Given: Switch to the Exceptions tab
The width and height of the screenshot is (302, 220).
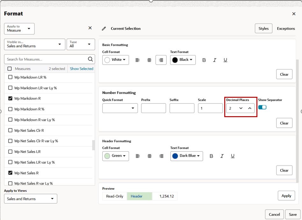Looking at the screenshot, I should tap(286, 28).
